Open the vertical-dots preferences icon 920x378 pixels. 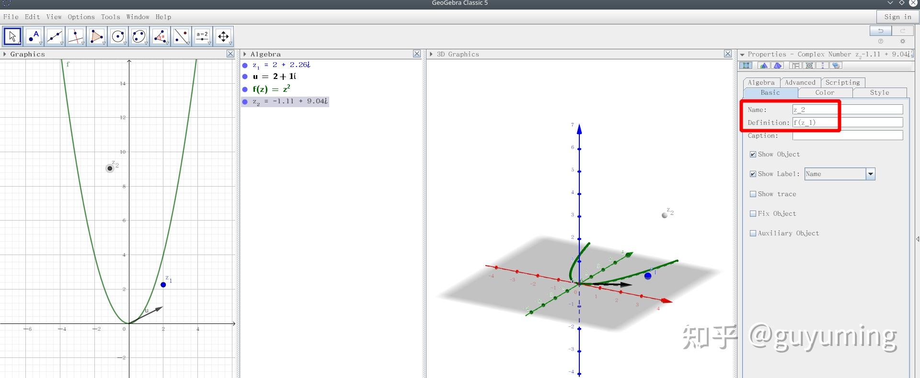[x=823, y=66]
